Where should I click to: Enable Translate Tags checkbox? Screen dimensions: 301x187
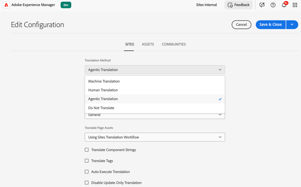[87, 160]
